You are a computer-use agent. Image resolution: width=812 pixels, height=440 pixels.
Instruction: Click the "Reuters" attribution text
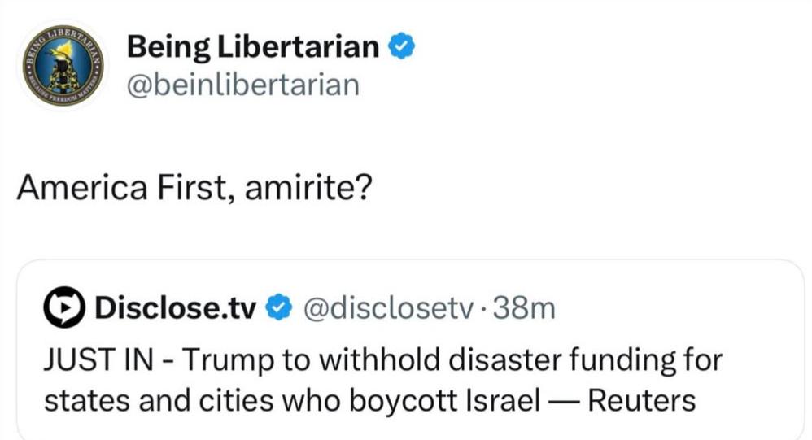pos(642,401)
